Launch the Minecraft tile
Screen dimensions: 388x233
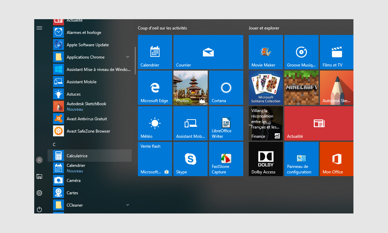pyautogui.click(x=301, y=88)
